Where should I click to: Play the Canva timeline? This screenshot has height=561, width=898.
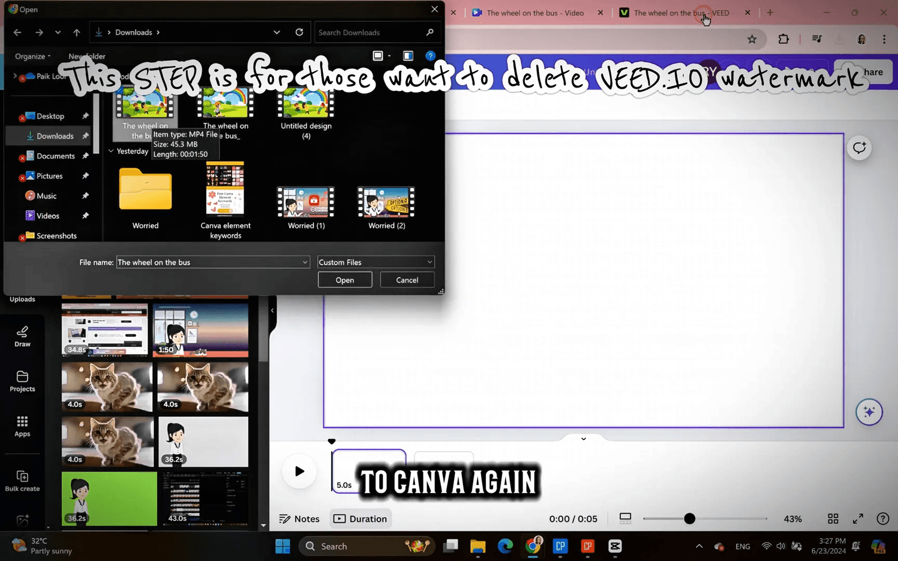click(299, 471)
